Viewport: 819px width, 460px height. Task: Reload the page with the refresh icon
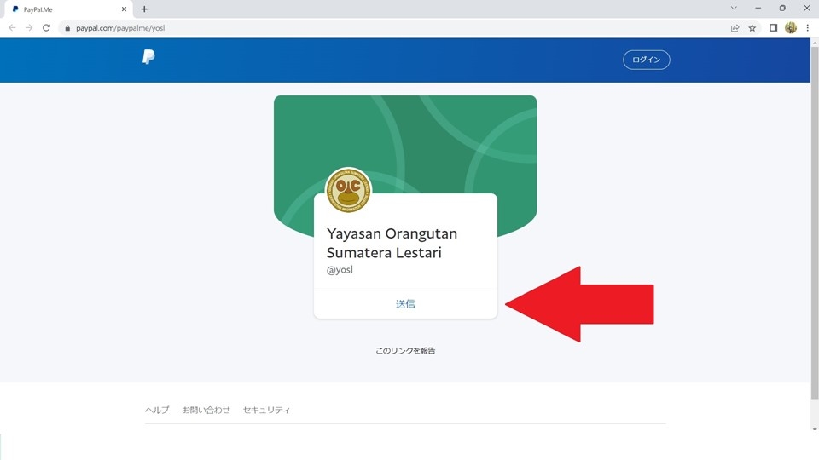point(46,27)
